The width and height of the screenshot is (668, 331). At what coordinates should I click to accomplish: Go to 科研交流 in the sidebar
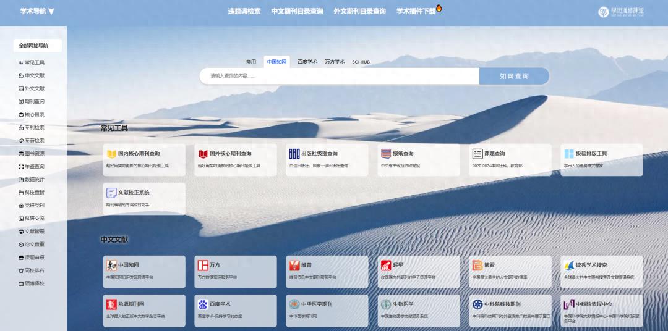(32, 219)
